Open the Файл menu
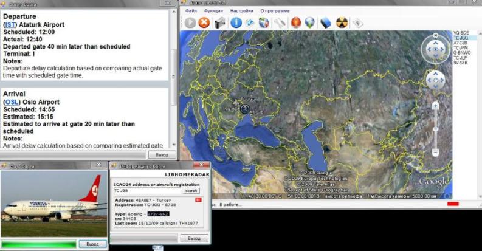 click(191, 11)
